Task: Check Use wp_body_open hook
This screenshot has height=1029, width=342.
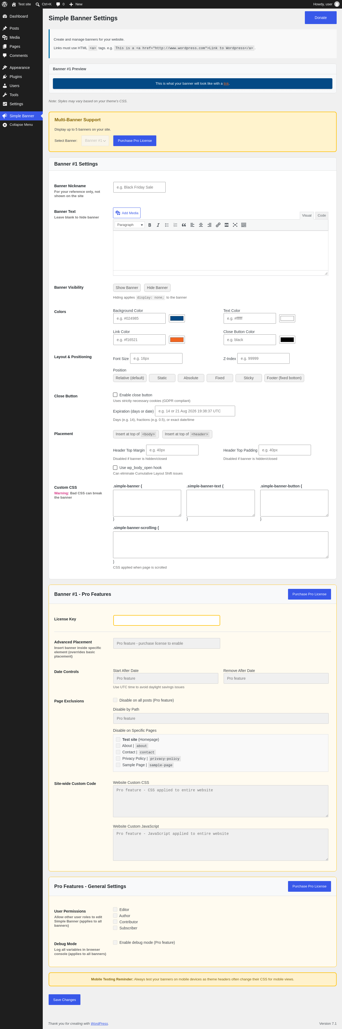Action: [x=115, y=467]
